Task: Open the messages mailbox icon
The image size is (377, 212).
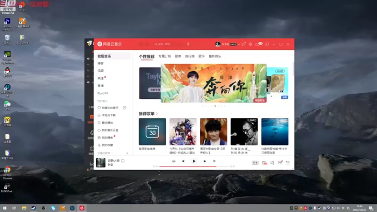Action: tap(257, 44)
